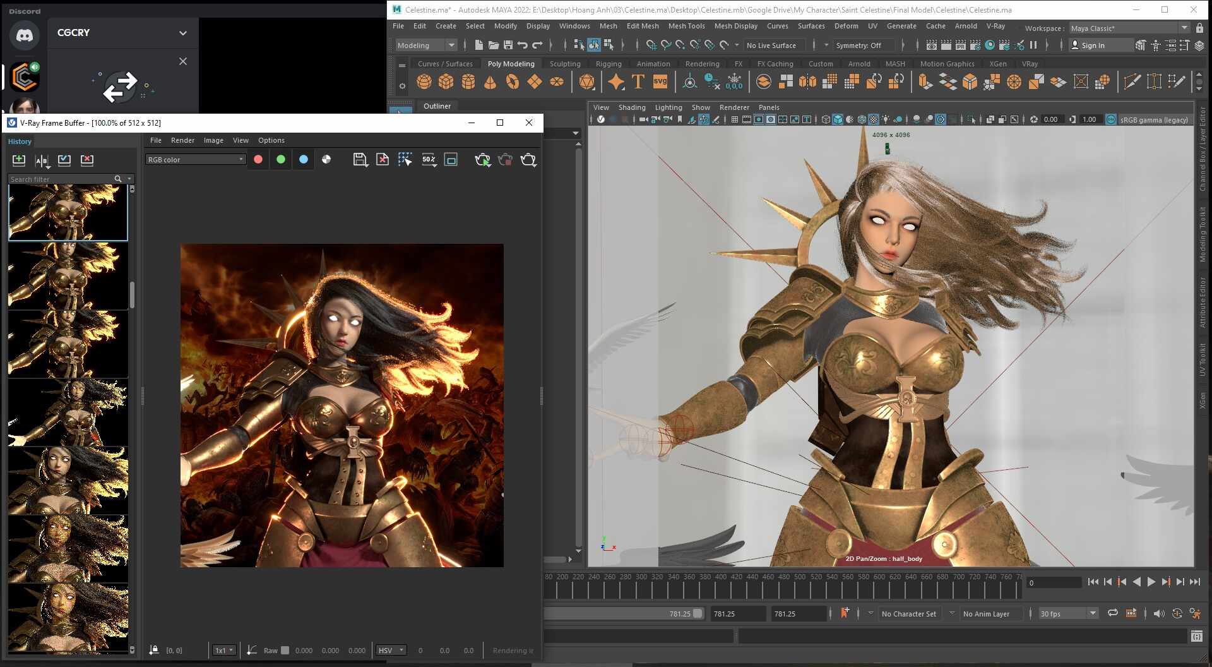Open the RGB color channel dropdown
The image size is (1212, 667).
pos(196,160)
